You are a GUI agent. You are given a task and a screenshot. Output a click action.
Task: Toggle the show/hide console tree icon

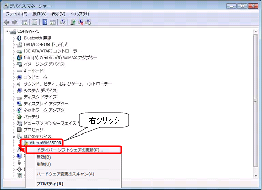coord(25,22)
